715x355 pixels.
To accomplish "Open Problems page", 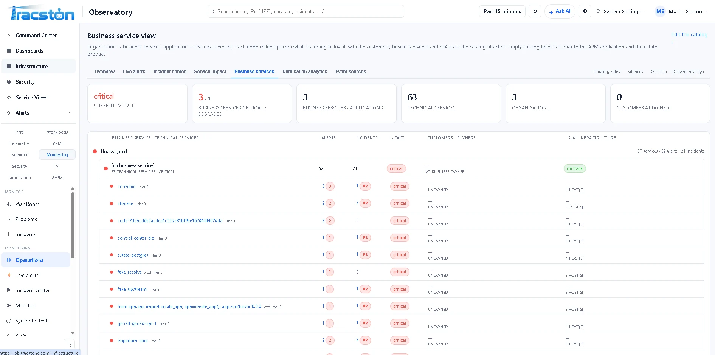I will (36, 219).
